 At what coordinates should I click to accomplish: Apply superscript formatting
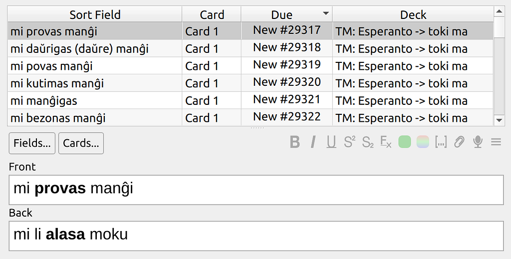[x=349, y=142]
